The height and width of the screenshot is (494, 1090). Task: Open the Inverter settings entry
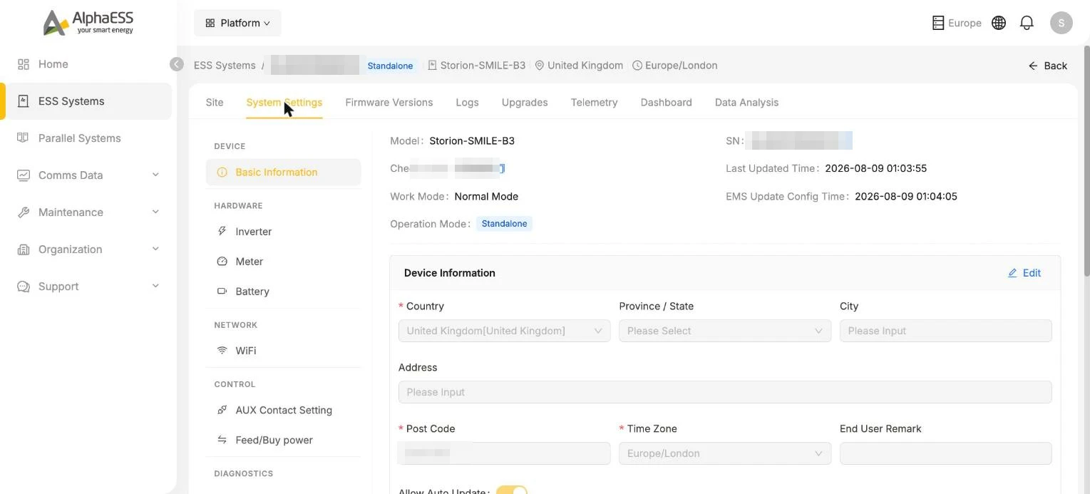point(283,232)
